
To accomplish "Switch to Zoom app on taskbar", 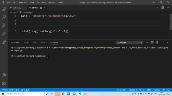I will point(74,94).
